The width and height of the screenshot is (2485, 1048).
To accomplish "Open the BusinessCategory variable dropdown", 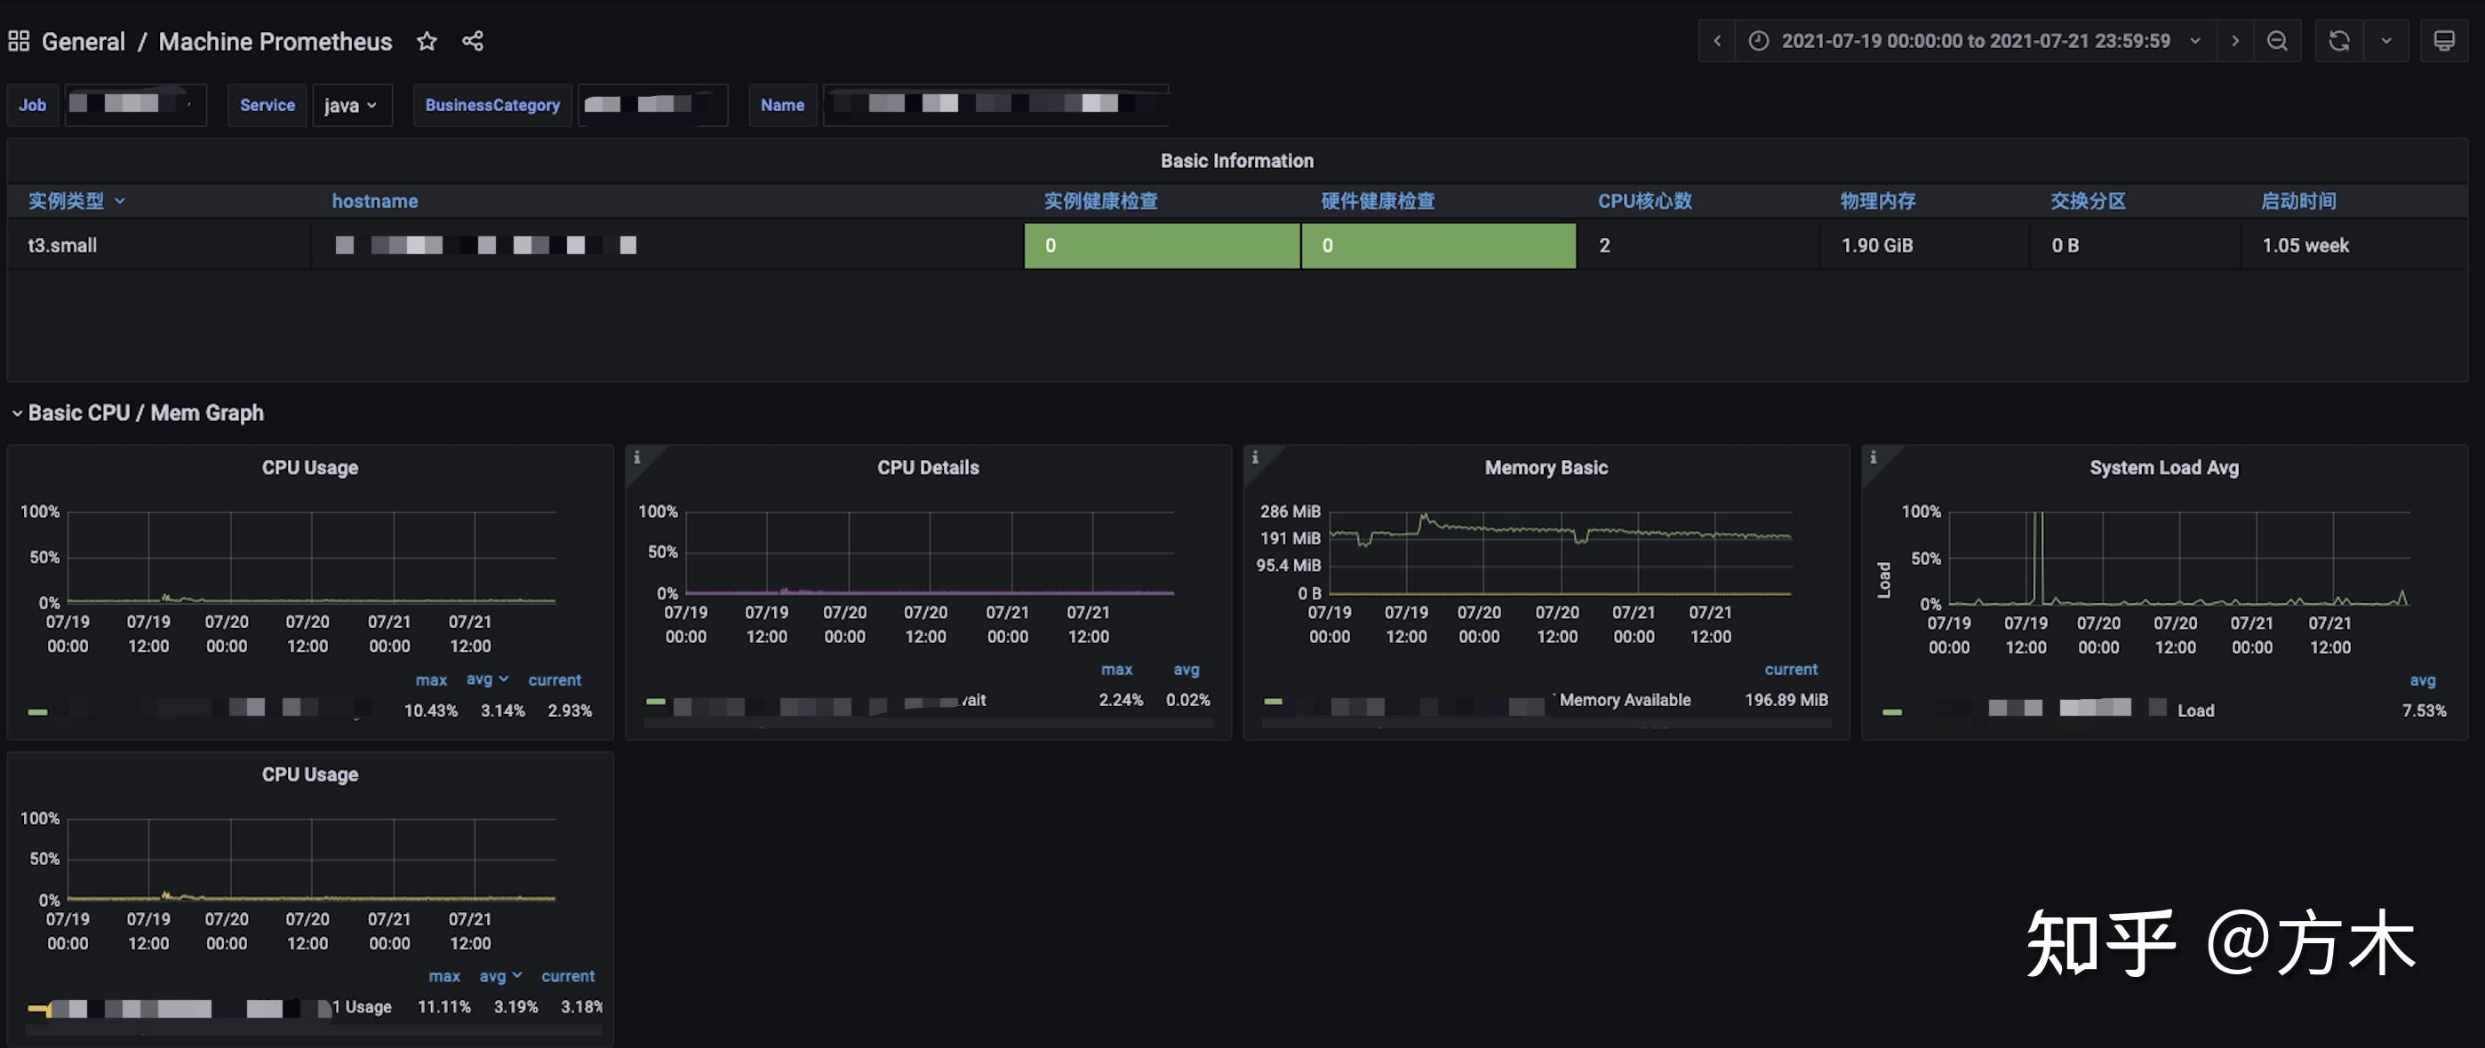I will point(652,105).
